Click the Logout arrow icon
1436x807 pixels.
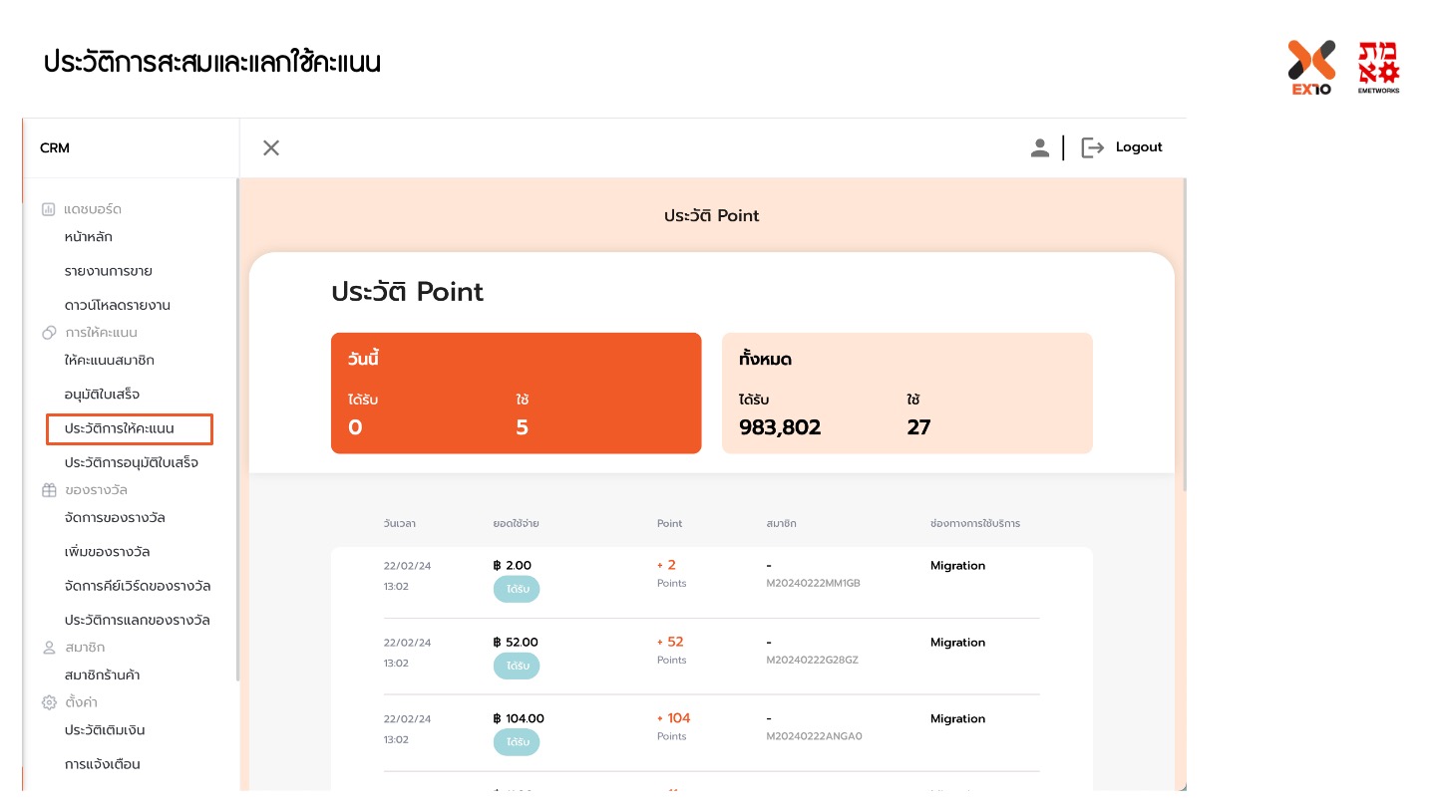[1093, 147]
